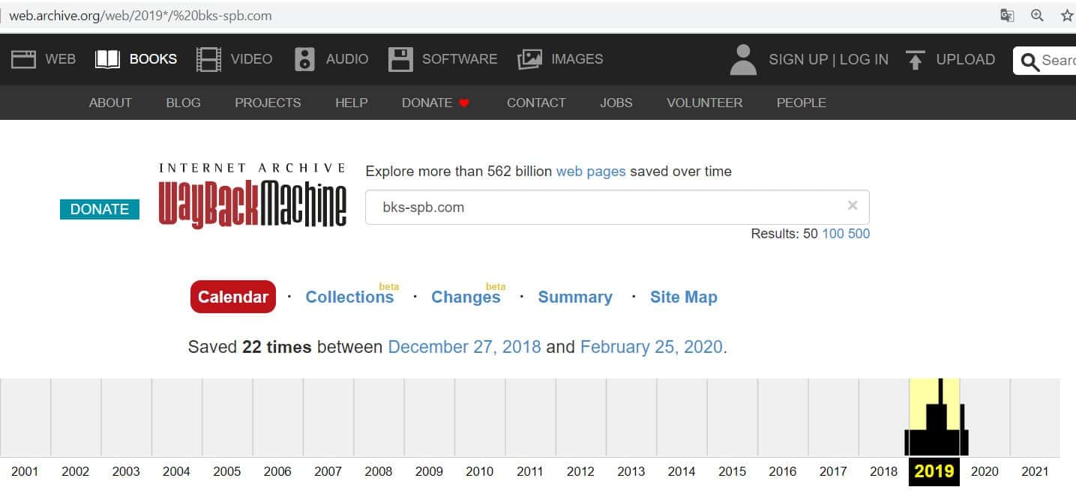Click the browser translate page icon
1076x496 pixels.
[x=1007, y=15]
